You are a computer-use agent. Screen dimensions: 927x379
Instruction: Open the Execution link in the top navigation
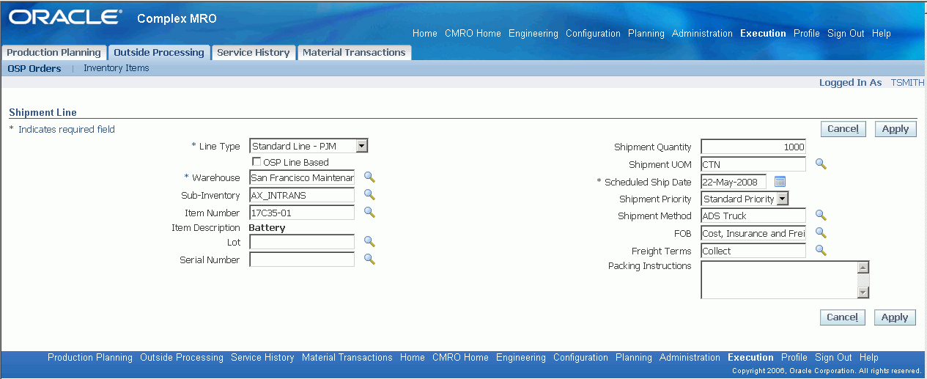763,33
